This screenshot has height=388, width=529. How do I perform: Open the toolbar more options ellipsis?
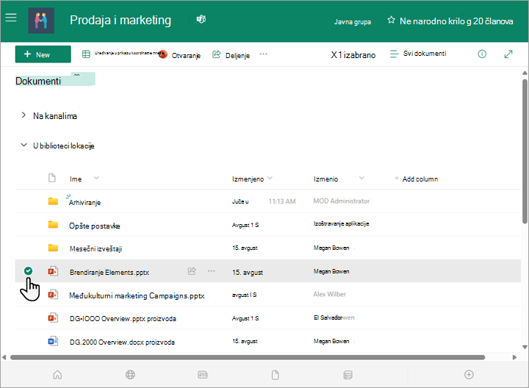tap(264, 54)
